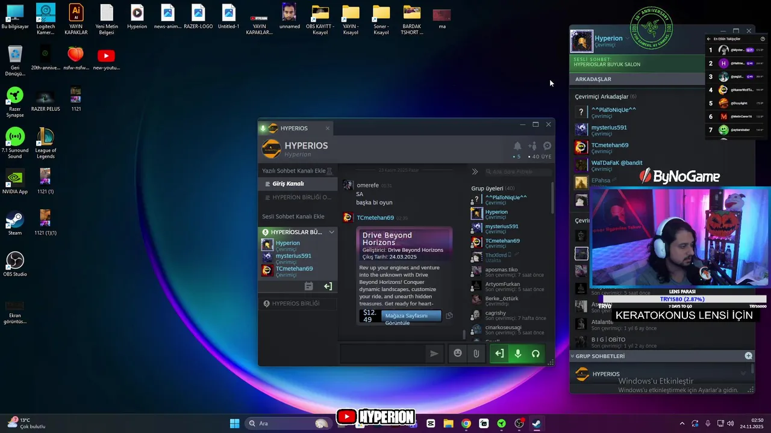Select the Giriş Kanalı text channel
The width and height of the screenshot is (771, 433).
tap(298, 184)
